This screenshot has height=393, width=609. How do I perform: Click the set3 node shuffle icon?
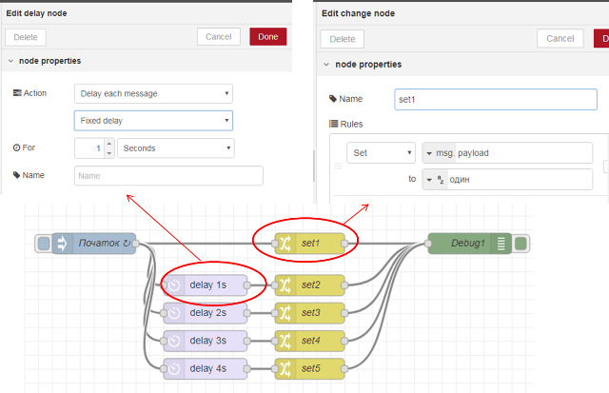click(x=285, y=312)
